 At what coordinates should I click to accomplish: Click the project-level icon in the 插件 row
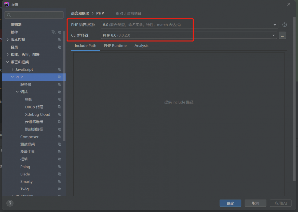(60, 32)
